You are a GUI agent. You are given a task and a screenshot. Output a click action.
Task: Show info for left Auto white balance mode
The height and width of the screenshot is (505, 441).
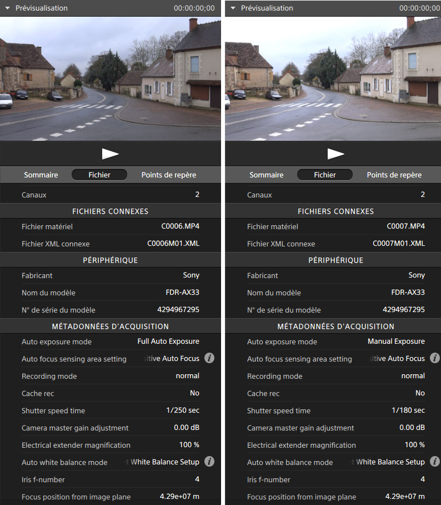(x=209, y=462)
